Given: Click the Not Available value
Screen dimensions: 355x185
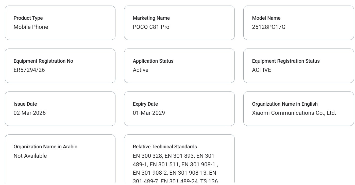Looking at the screenshot, I should (30, 156).
